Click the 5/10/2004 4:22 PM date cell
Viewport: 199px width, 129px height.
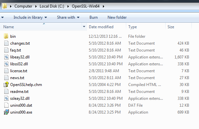click(x=105, y=85)
